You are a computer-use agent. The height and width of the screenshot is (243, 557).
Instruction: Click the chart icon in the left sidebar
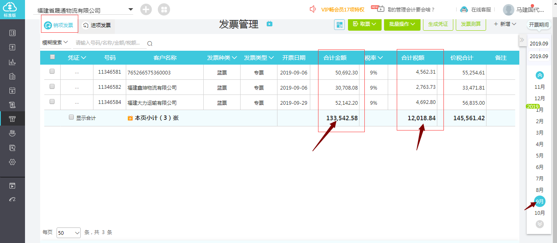click(12, 62)
